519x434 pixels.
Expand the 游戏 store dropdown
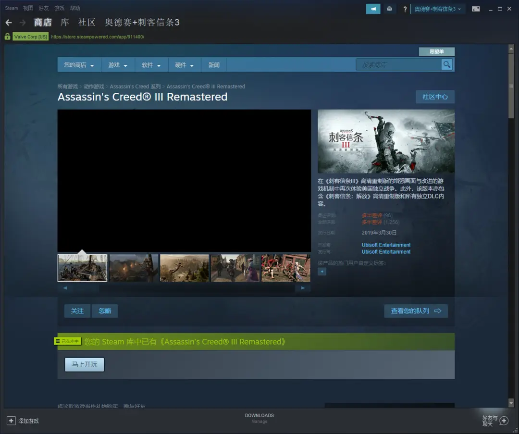click(x=118, y=65)
